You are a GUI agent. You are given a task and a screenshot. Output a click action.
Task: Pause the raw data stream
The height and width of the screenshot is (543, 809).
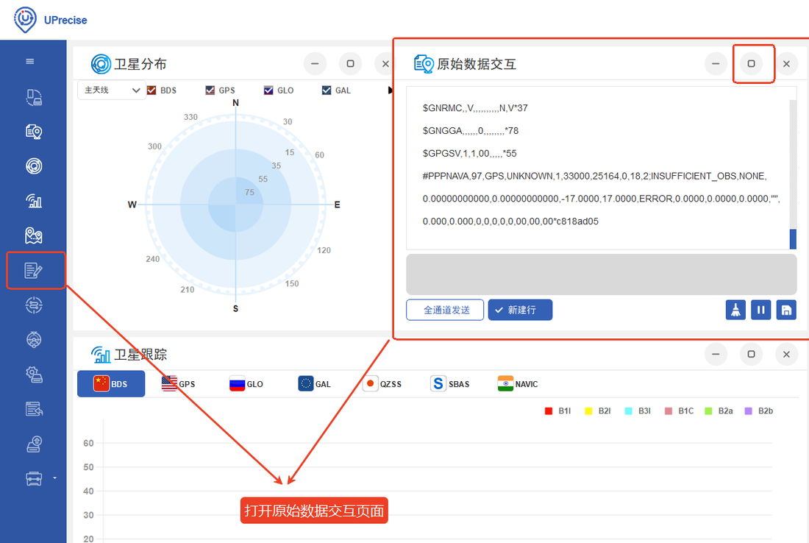click(x=761, y=310)
